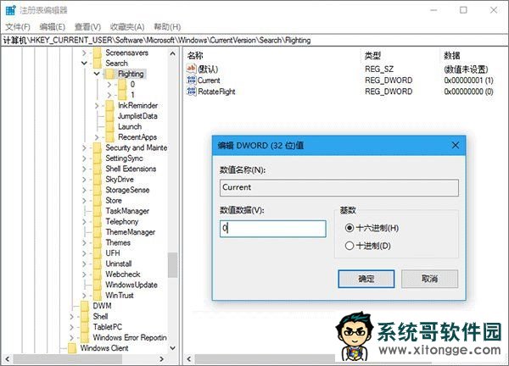The height and width of the screenshot is (366, 509).
Task: Click the Registry Editor app icon in title bar
Action: (12, 10)
